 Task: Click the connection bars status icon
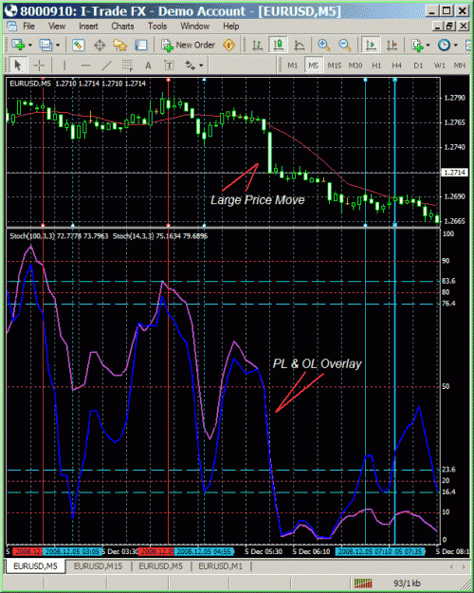coord(362,584)
